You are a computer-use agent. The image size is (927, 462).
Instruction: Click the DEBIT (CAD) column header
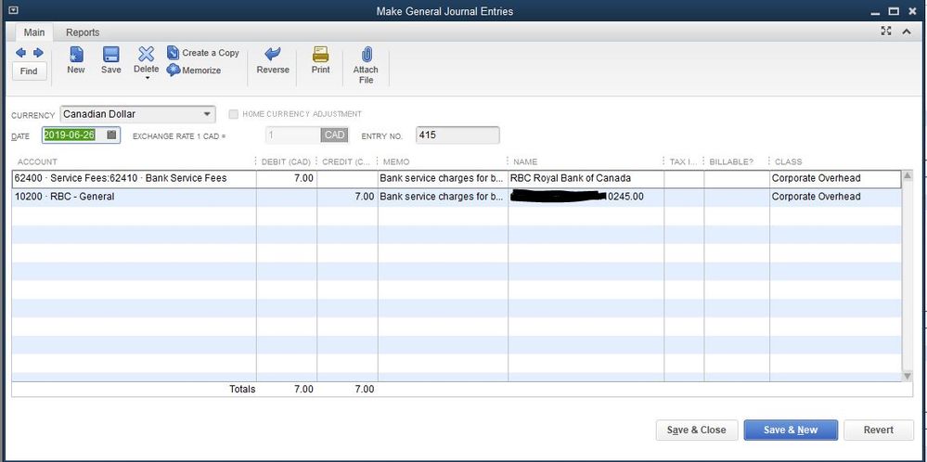click(286, 161)
